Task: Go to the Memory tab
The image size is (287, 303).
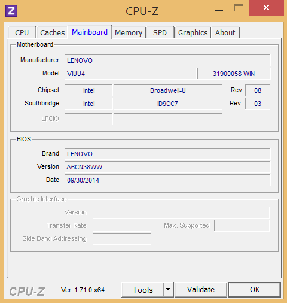Action: pos(129,32)
